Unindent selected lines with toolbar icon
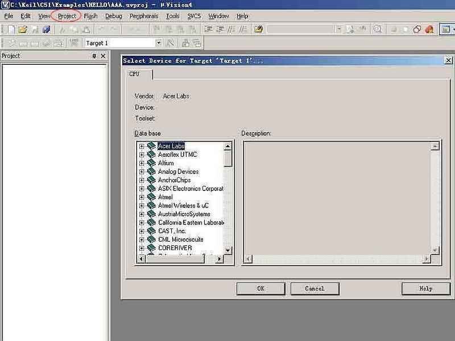 click(220, 29)
